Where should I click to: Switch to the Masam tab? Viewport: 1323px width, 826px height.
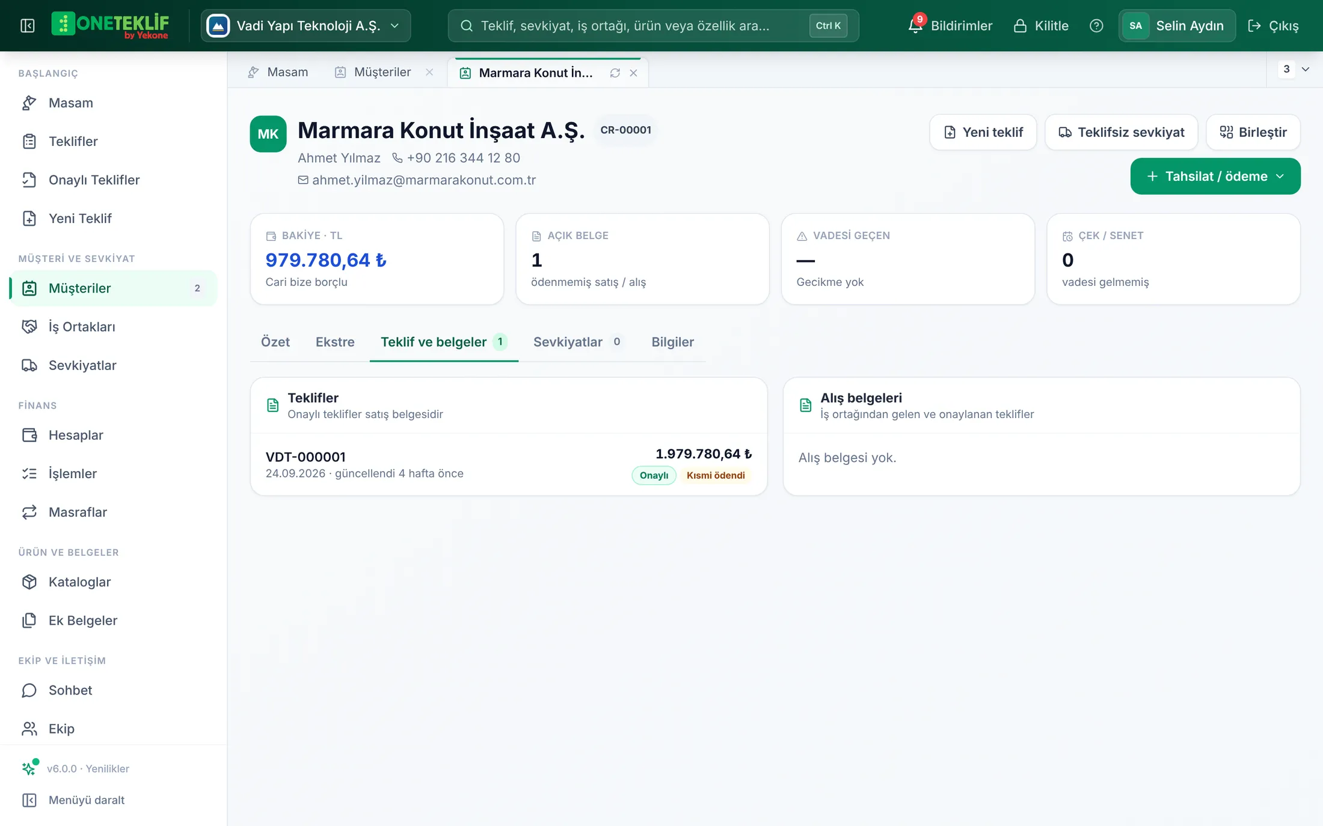coord(278,72)
